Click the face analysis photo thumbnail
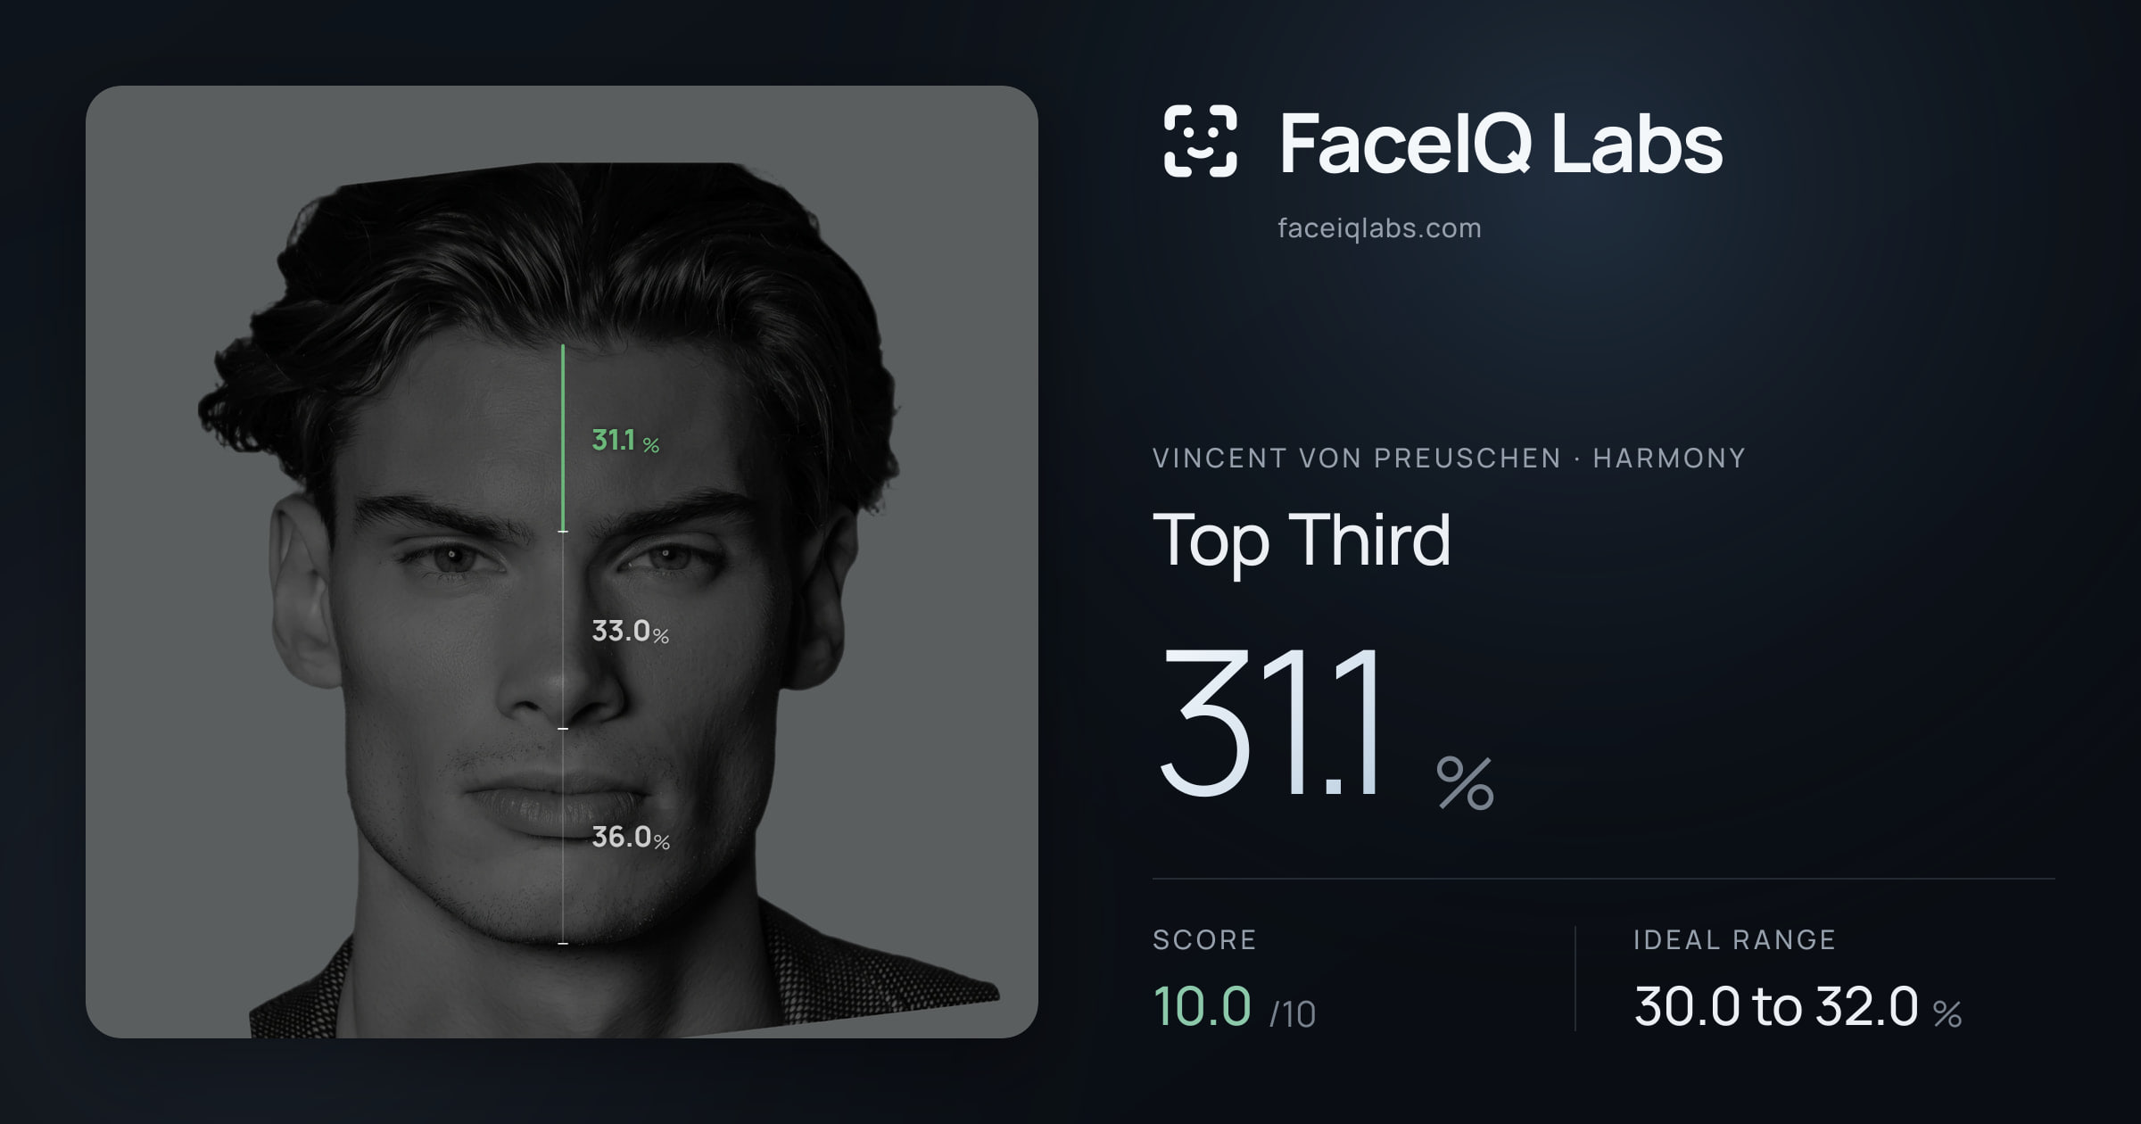The width and height of the screenshot is (2141, 1124). tap(562, 562)
